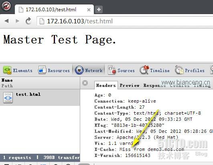This screenshot has width=213, height=165.
Task: Click the browser logo icon at top-left
Action: pyautogui.click(x=6, y=6)
